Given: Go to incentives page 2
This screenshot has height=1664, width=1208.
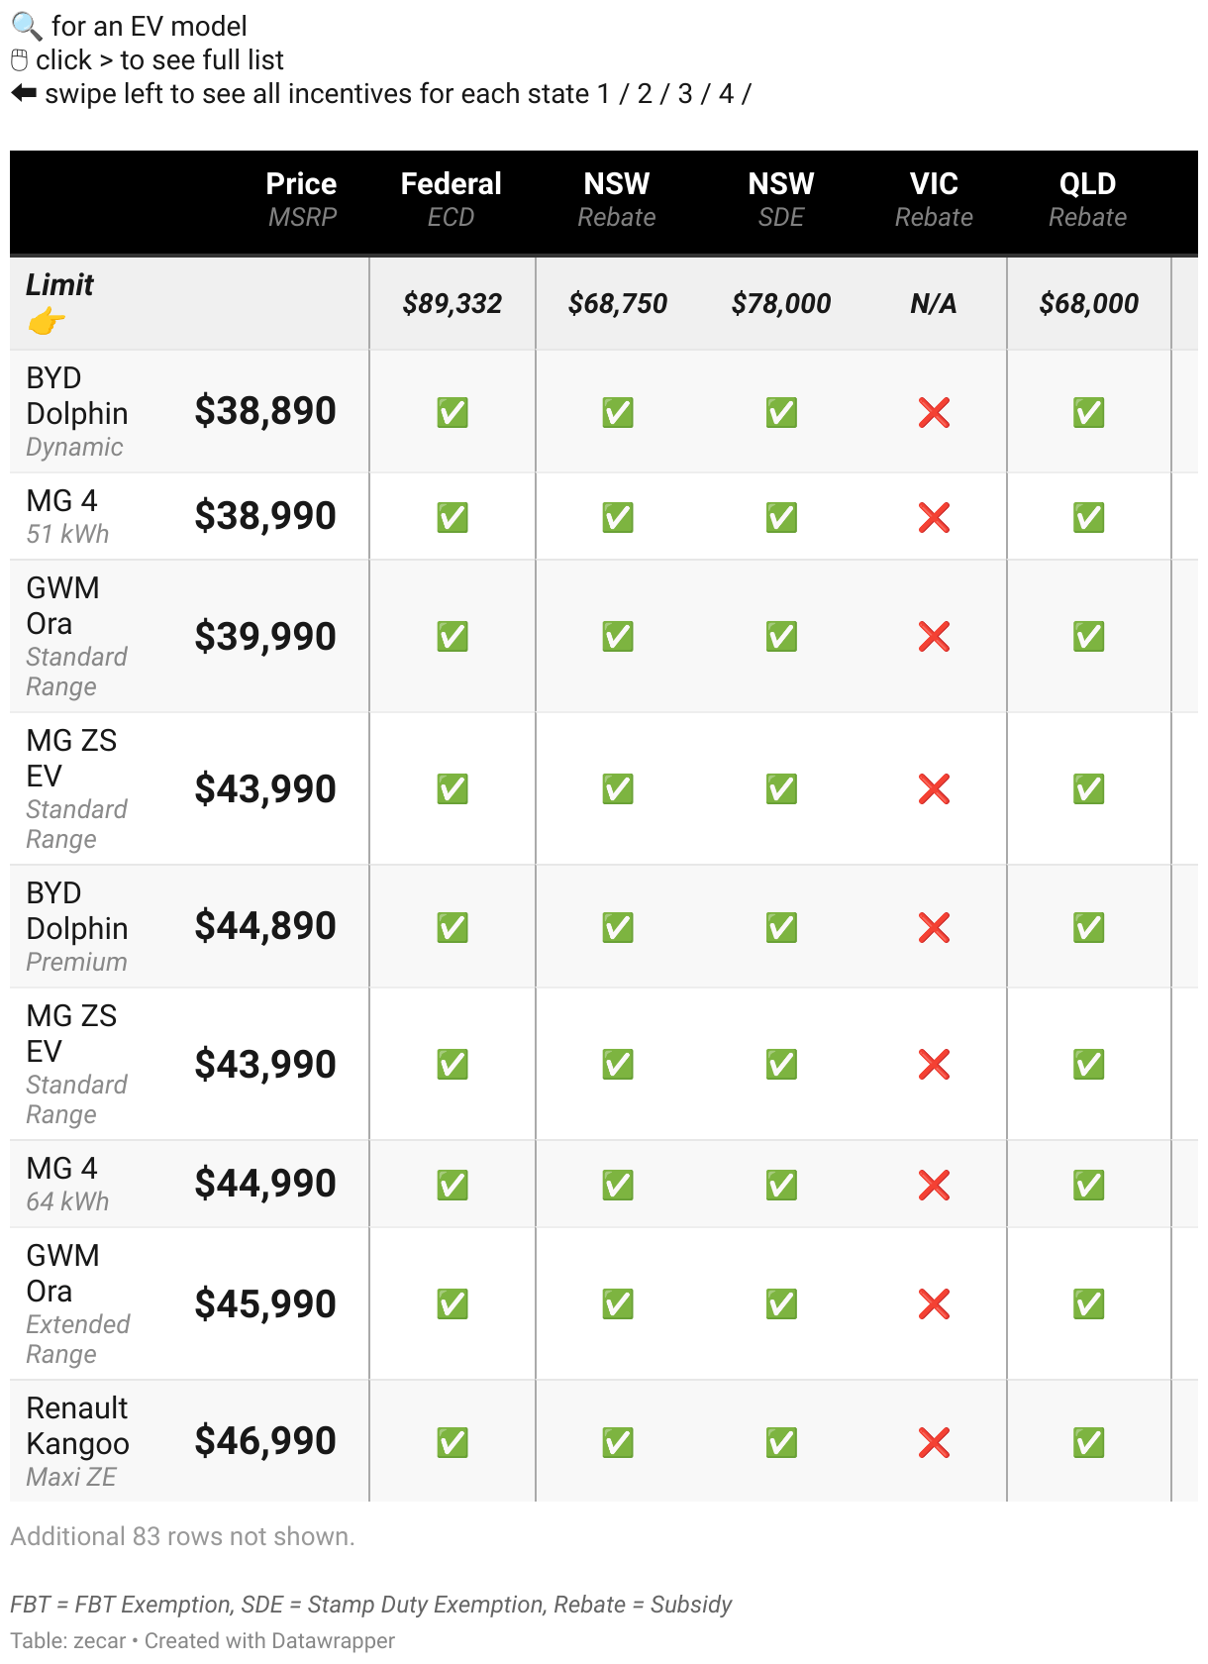Looking at the screenshot, I should pos(645,94).
